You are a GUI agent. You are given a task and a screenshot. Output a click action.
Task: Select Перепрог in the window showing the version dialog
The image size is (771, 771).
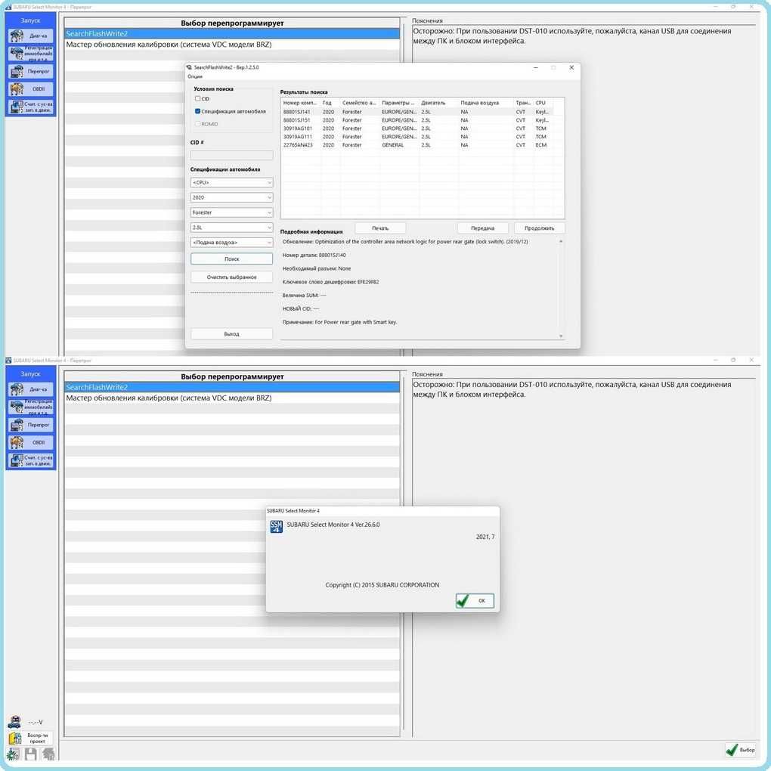coord(30,425)
